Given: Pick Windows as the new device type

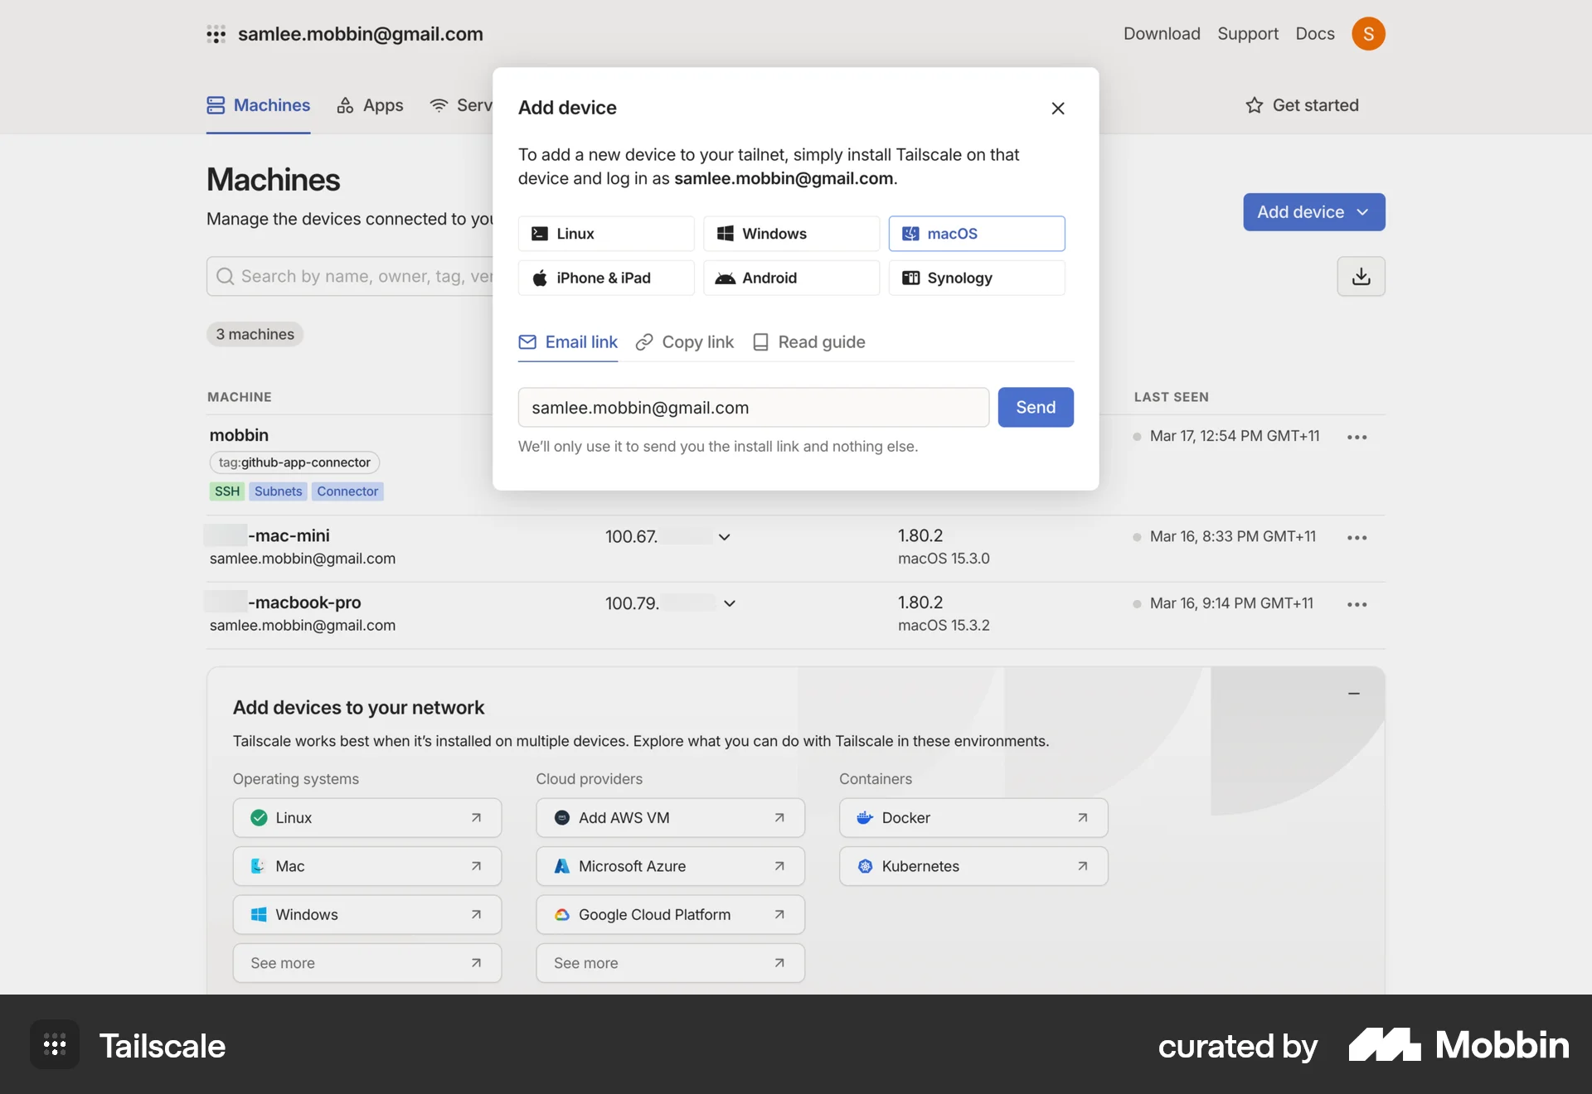Looking at the screenshot, I should tap(790, 233).
